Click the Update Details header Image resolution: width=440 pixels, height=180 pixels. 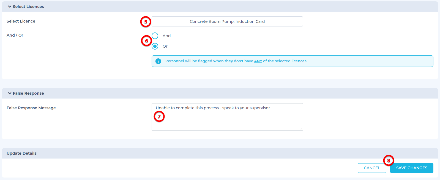click(21, 153)
